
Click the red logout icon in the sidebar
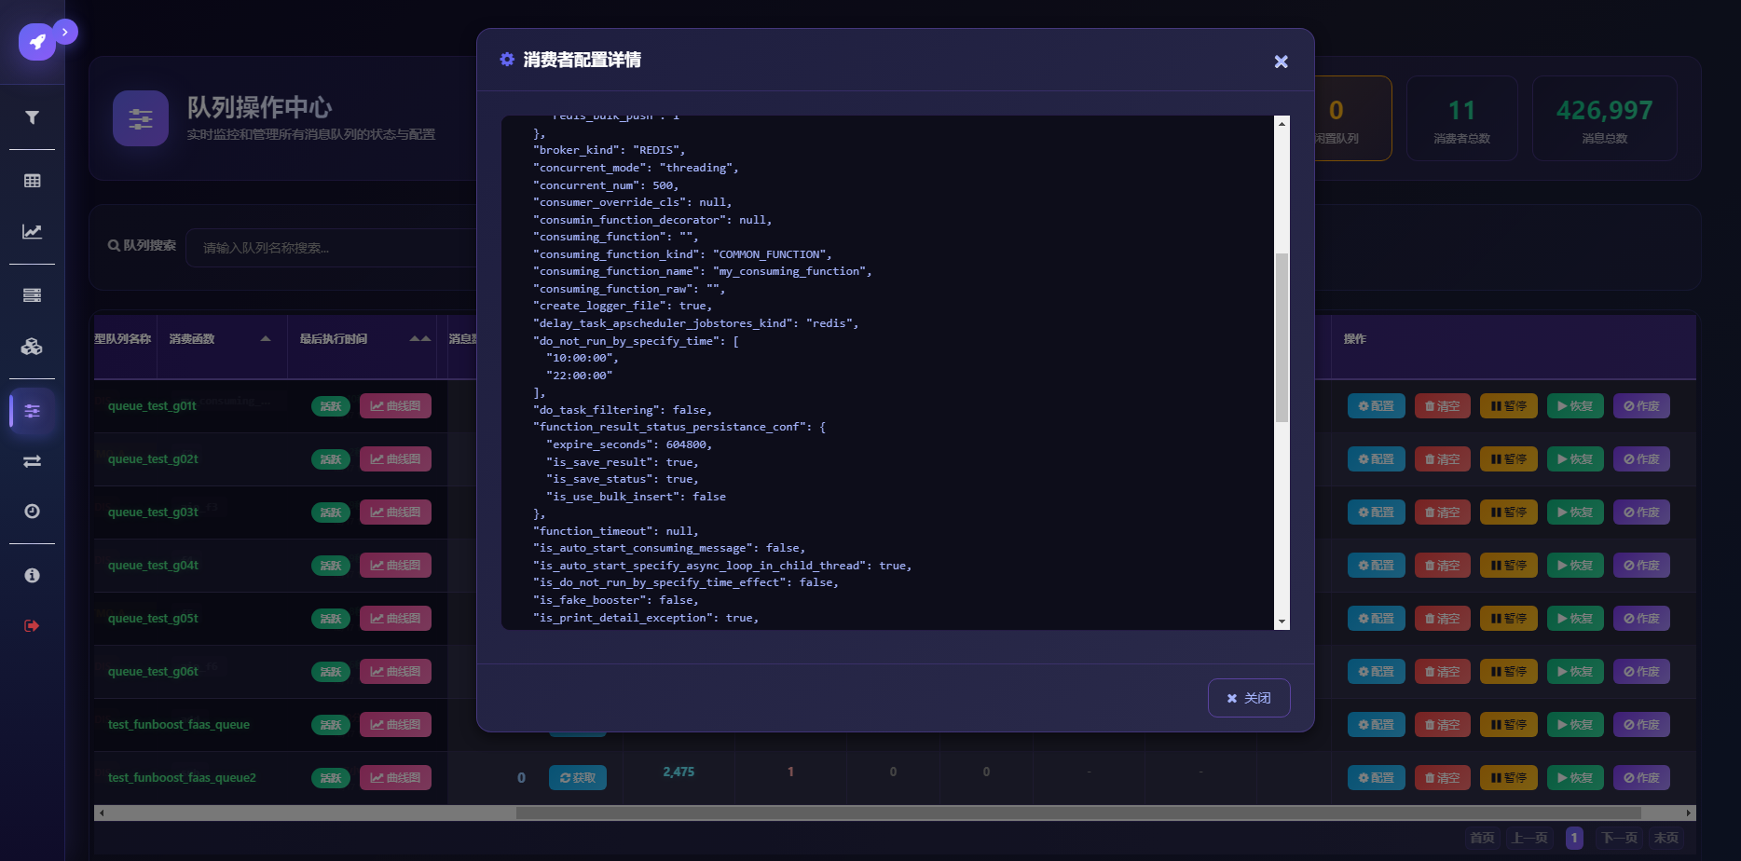(32, 625)
